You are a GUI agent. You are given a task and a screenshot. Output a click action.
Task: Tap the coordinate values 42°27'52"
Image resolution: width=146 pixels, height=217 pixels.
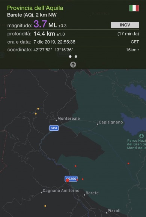coord(43,50)
